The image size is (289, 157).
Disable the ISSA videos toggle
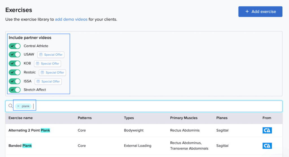tap(15, 81)
